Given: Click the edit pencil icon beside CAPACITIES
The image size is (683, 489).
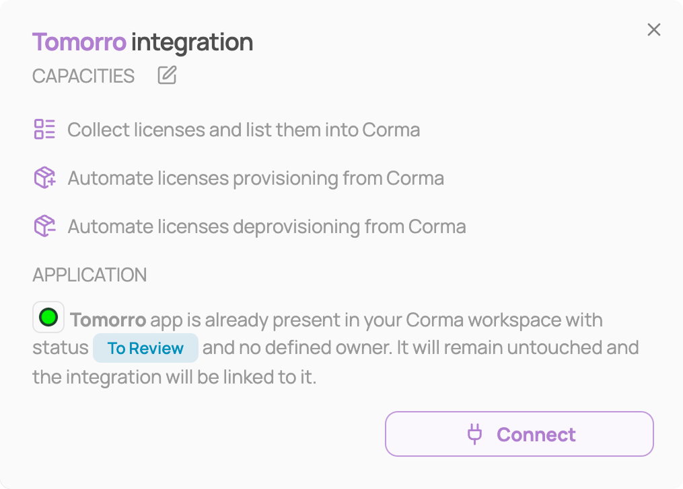Looking at the screenshot, I should coord(167,75).
